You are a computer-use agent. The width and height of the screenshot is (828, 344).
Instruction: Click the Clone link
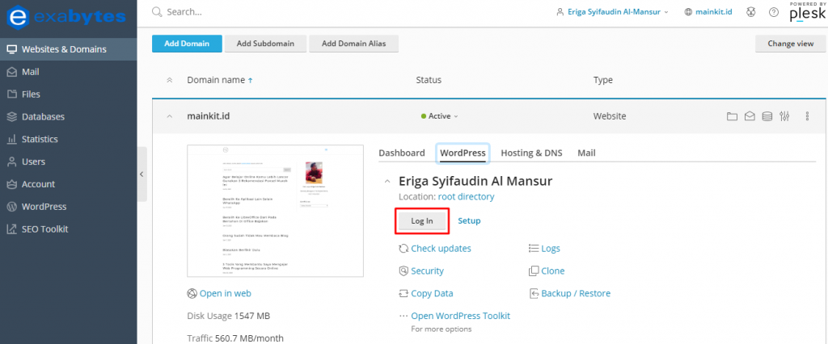click(553, 271)
